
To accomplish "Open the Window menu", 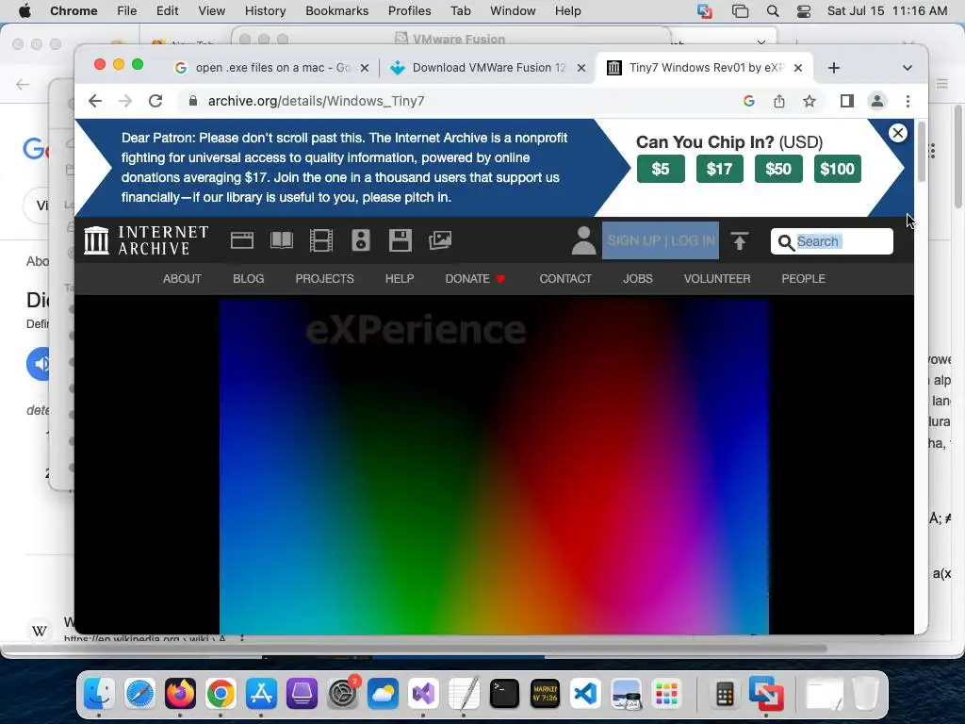I will (x=513, y=11).
